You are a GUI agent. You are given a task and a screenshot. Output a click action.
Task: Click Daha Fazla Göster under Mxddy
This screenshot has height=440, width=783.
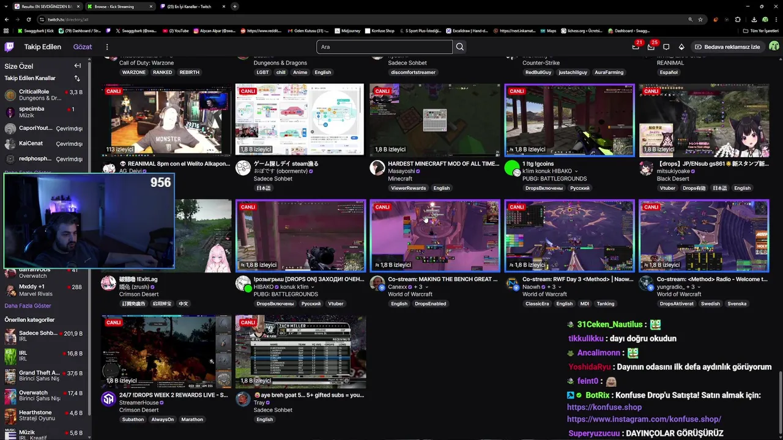tap(28, 306)
